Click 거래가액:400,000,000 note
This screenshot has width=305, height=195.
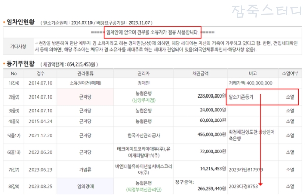click(x=251, y=83)
